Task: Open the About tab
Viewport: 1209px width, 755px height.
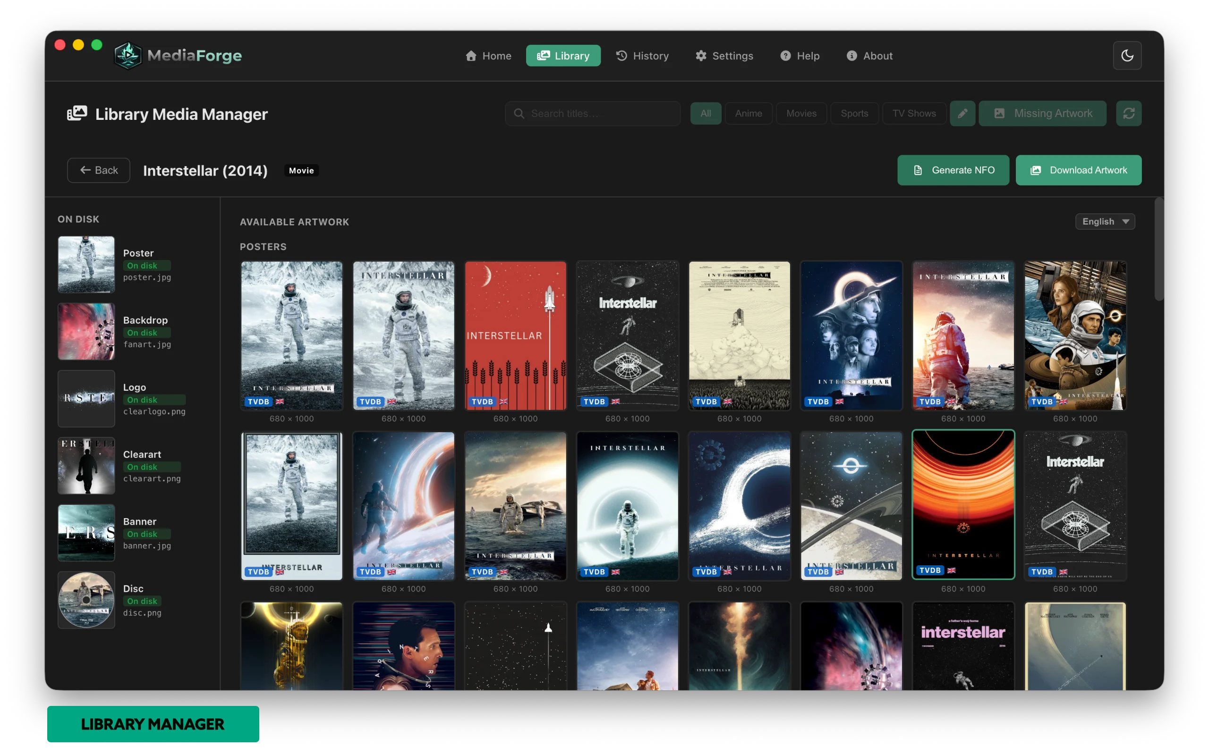Action: 870,55
